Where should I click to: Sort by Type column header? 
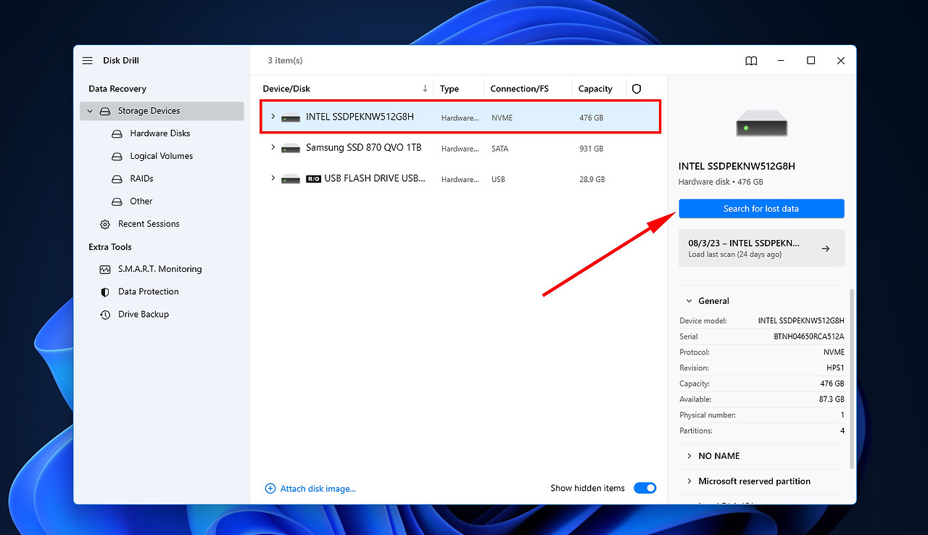[x=449, y=88]
